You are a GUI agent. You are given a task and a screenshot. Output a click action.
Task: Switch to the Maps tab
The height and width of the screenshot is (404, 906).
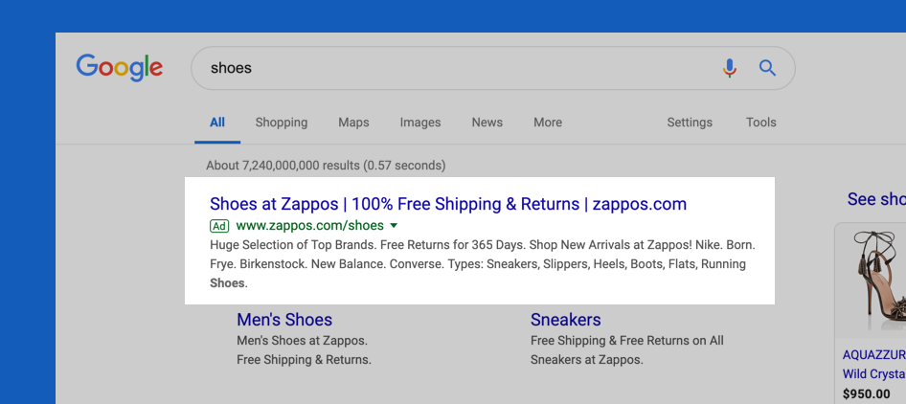coord(353,123)
